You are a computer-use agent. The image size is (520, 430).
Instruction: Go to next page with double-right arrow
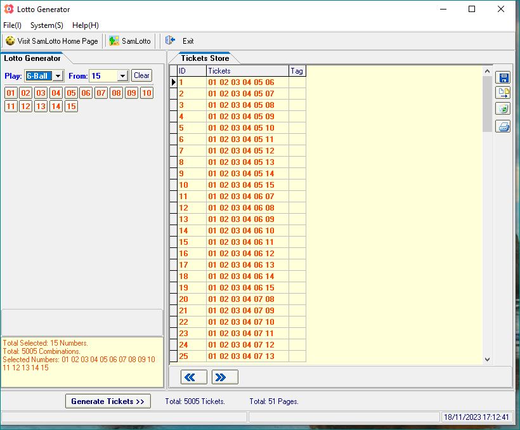click(x=224, y=377)
